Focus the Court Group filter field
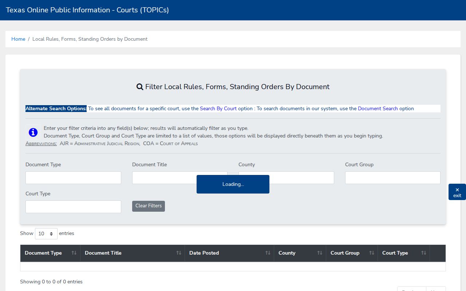The width and height of the screenshot is (466, 291). [x=393, y=178]
